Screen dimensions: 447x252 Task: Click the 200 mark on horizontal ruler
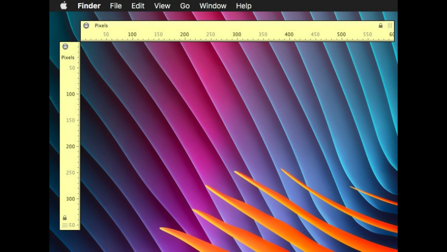click(184, 34)
